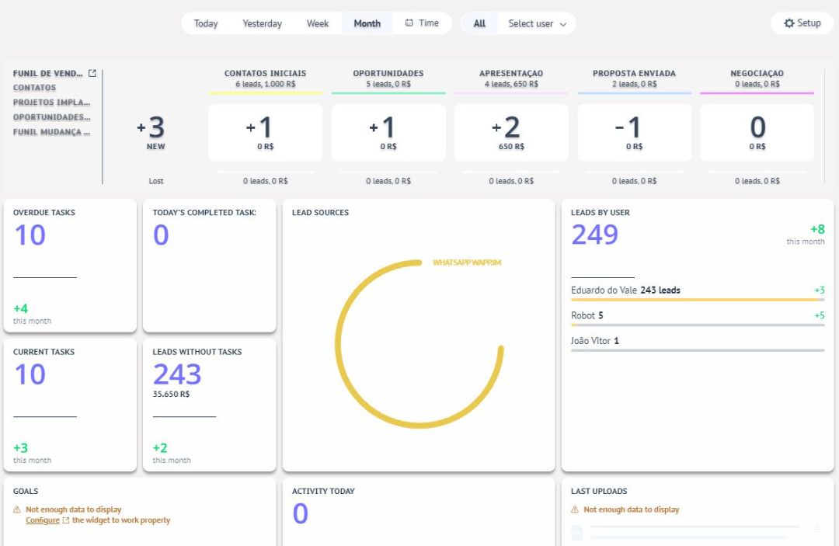Select the Oportunidades... pipeline

(x=51, y=117)
